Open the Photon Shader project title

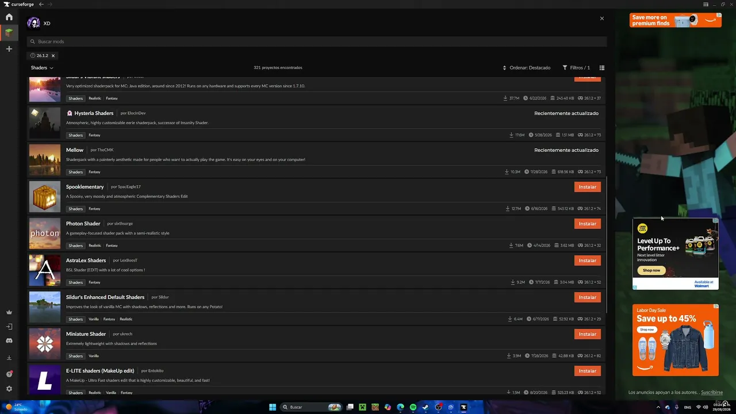pyautogui.click(x=83, y=224)
